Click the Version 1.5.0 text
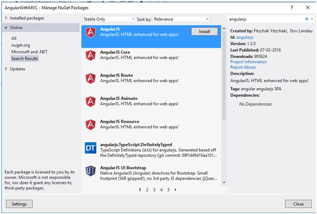Viewport: 317px width, 214px height. pyautogui.click(x=243, y=44)
